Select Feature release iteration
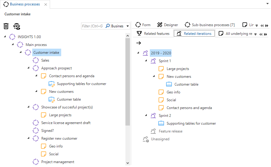The height and width of the screenshot is (167, 271). tap(170, 131)
